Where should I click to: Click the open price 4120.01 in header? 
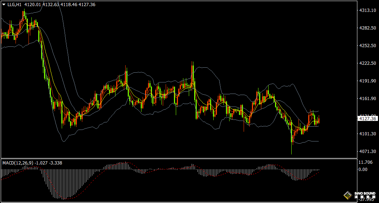(x=32, y=5)
